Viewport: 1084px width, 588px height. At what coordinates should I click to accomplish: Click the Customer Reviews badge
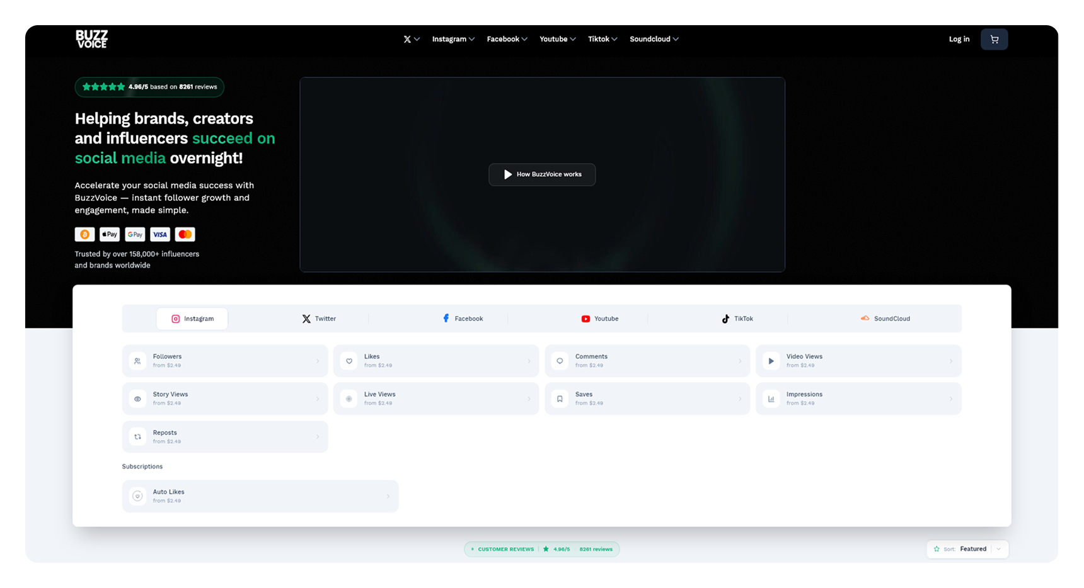coord(542,549)
